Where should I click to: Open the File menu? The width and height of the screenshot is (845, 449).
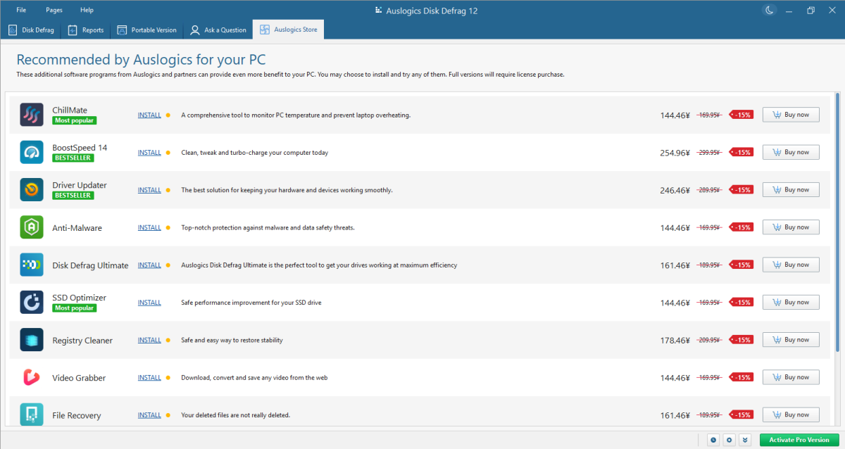click(22, 10)
